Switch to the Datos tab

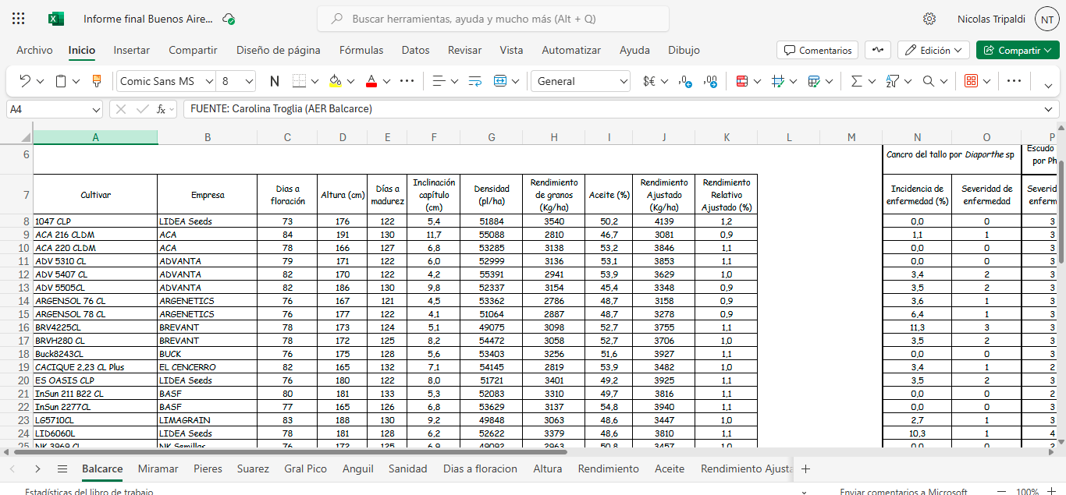coord(416,50)
